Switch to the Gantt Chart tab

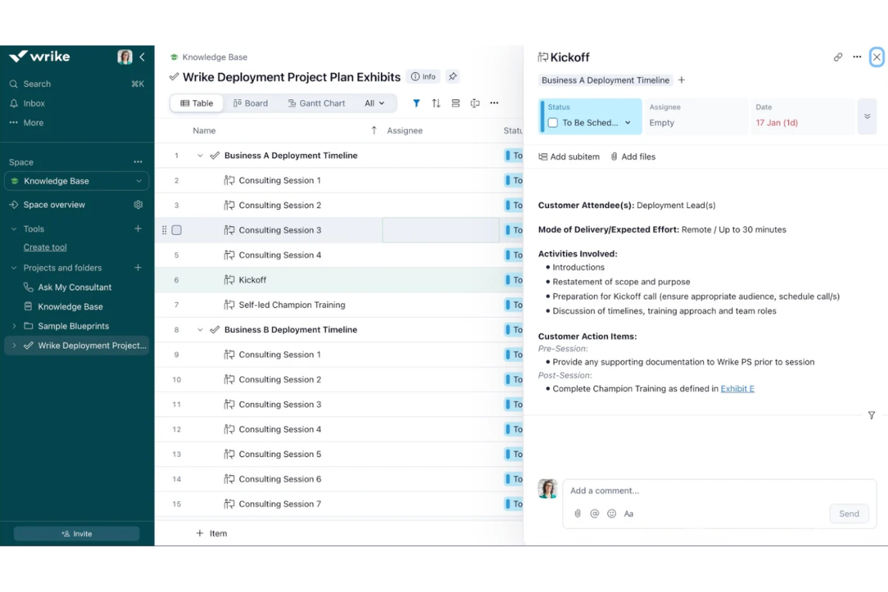click(317, 103)
